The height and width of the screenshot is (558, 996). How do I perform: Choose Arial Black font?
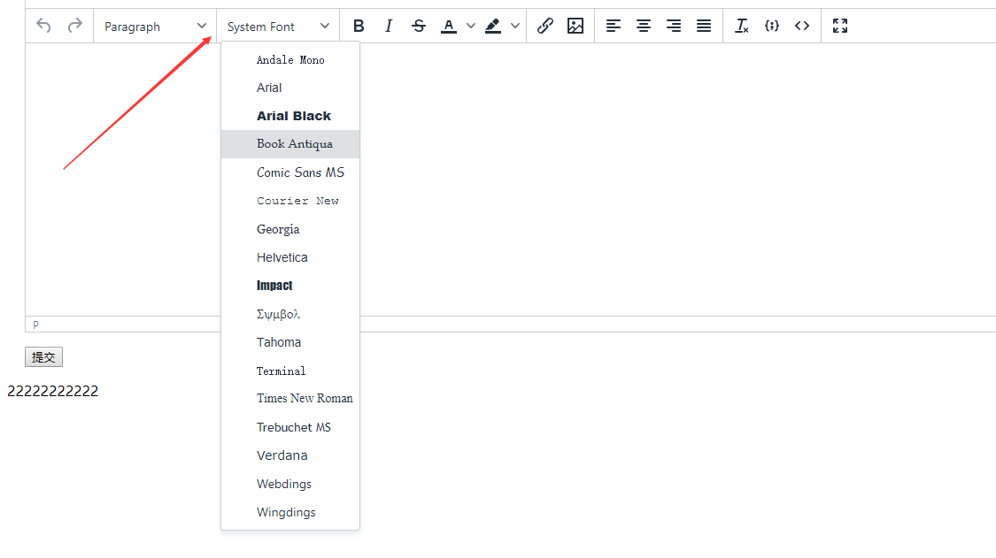pyautogui.click(x=290, y=116)
